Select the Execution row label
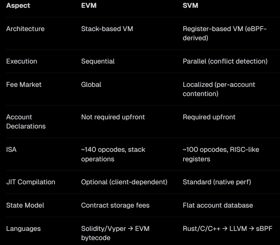280x245 pixels. pyautogui.click(x=22, y=61)
